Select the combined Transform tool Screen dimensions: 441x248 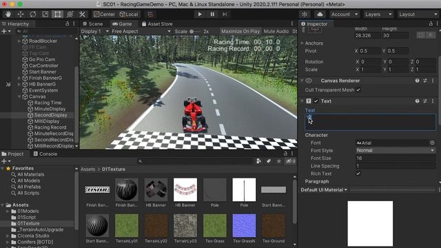point(70,14)
